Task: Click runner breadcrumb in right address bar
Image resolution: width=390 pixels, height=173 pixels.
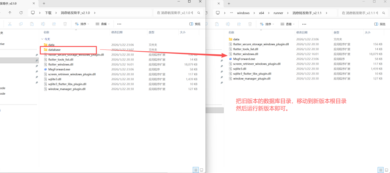Action: [278, 13]
